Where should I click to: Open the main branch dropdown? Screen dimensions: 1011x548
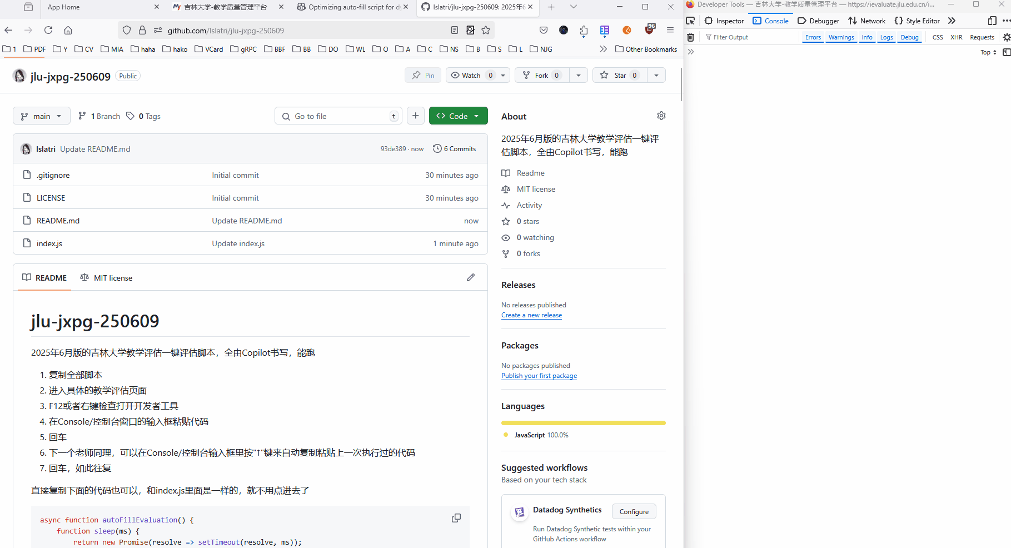click(x=41, y=116)
